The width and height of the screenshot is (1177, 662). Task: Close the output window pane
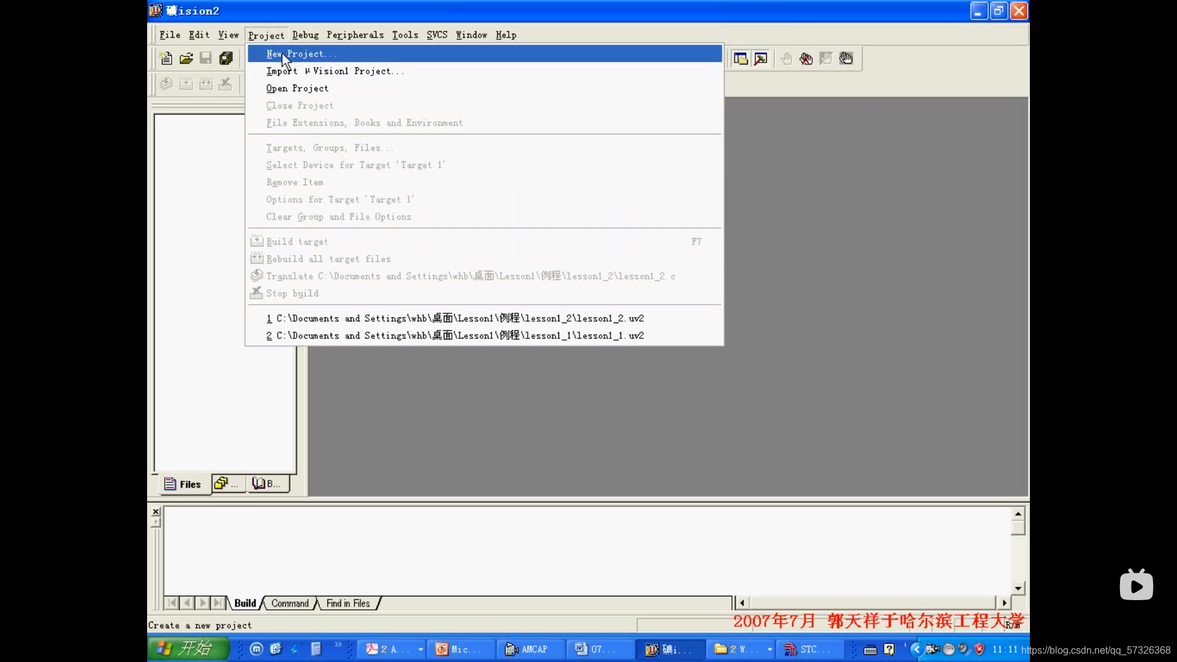click(156, 511)
